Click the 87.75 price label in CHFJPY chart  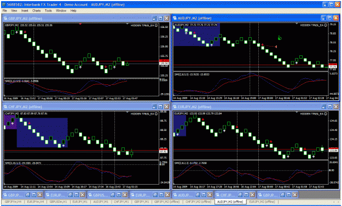coord(164,158)
